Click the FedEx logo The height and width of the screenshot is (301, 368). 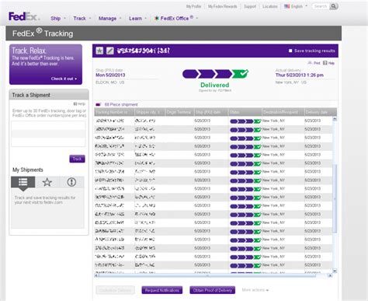click(x=24, y=17)
